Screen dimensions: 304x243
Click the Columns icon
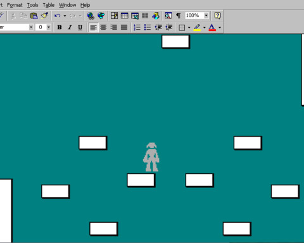tap(145, 16)
